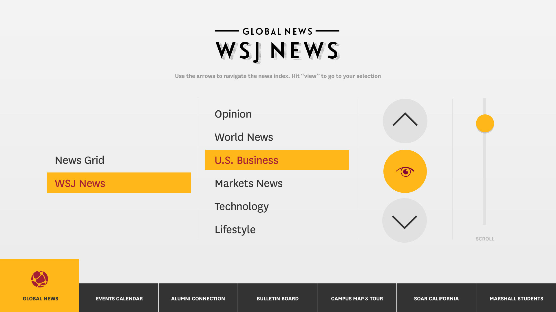Open the Events Calendar tab
The width and height of the screenshot is (556, 312).
[x=119, y=298]
